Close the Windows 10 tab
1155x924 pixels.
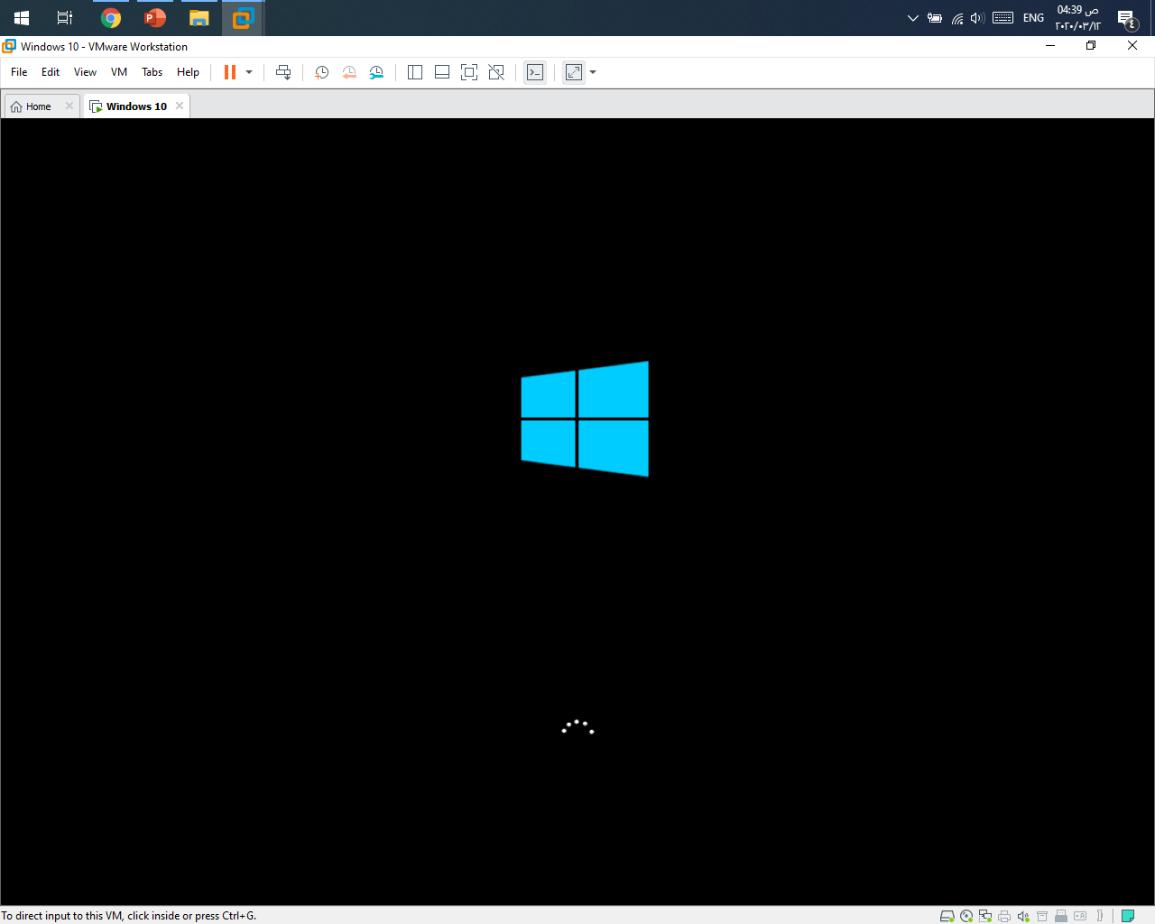180,106
